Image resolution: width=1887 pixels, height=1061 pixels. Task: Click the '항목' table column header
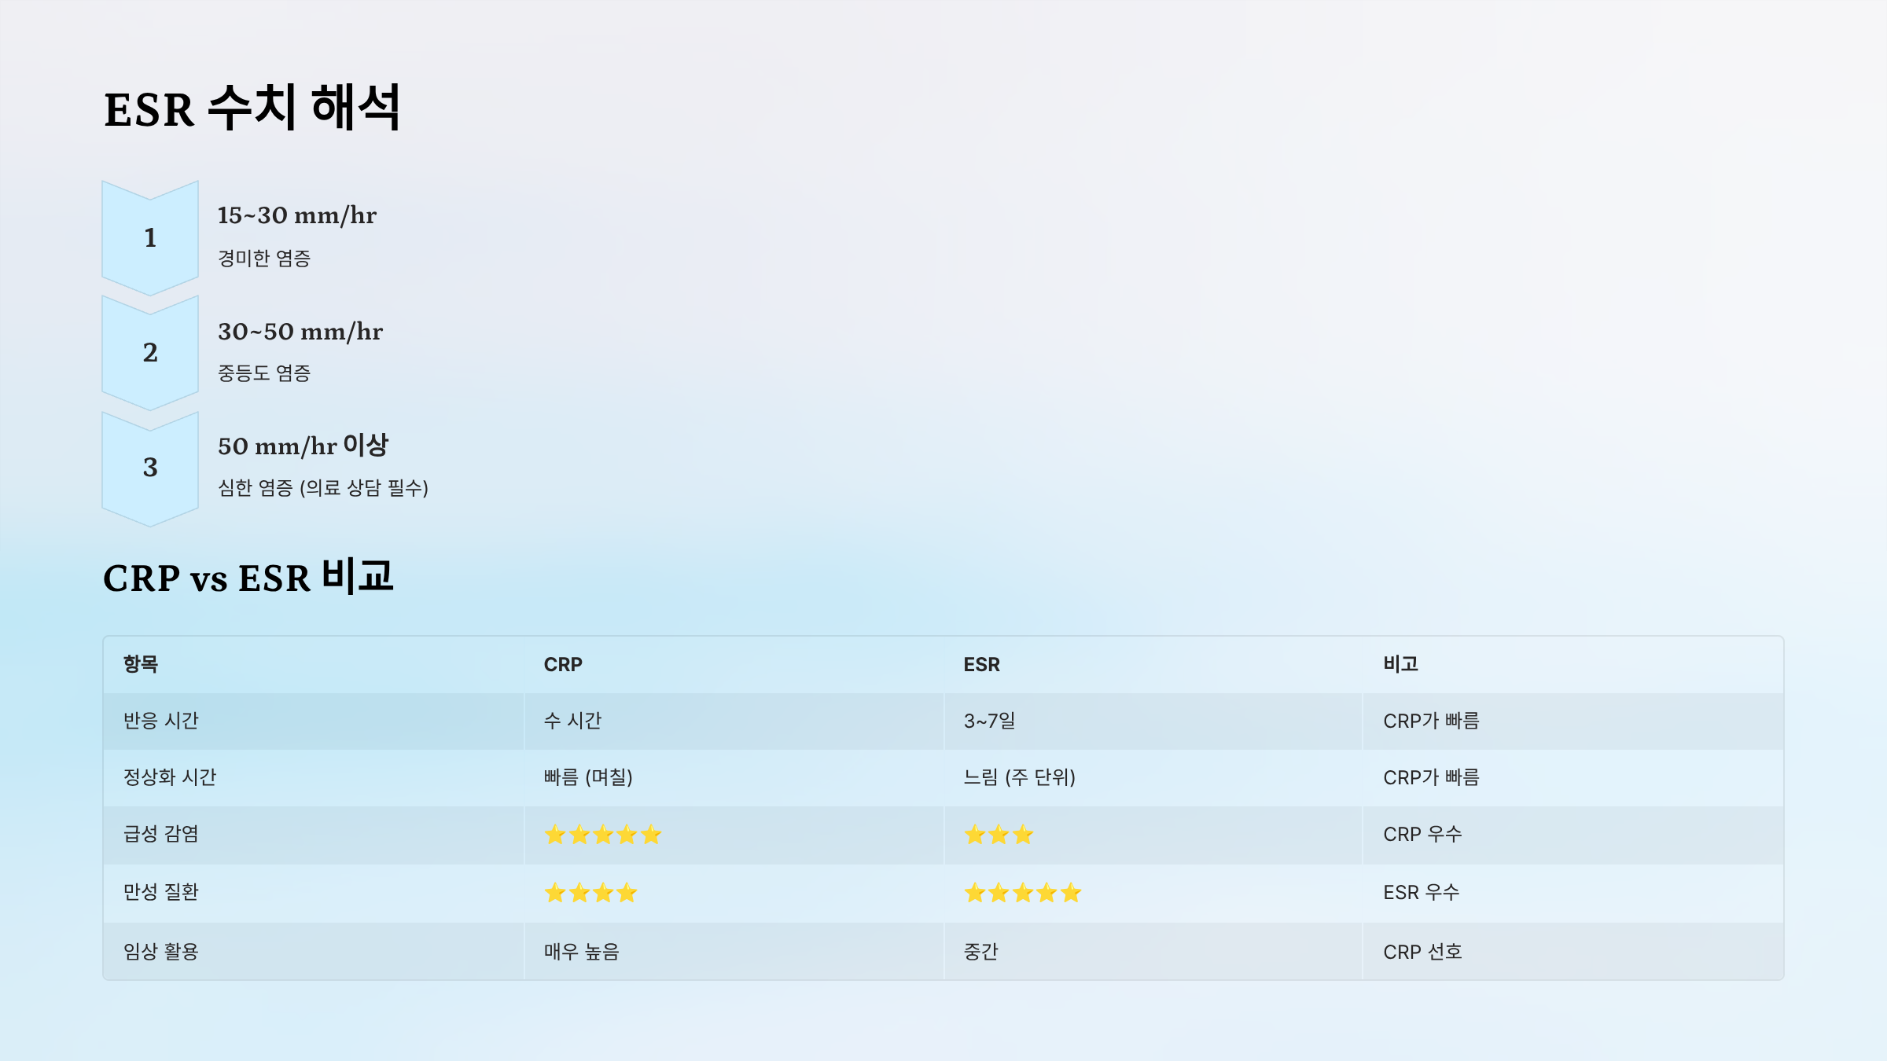(x=141, y=664)
